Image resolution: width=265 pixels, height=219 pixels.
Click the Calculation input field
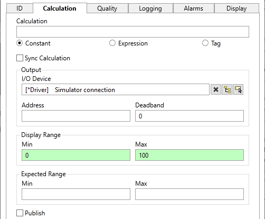click(x=132, y=32)
